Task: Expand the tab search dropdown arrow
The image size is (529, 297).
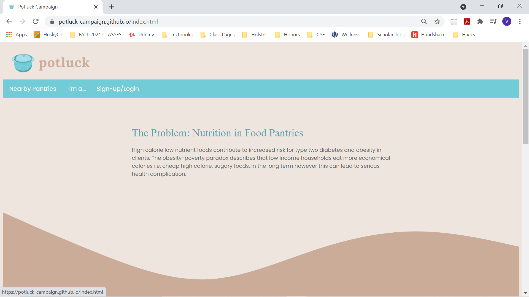Action: click(x=463, y=7)
